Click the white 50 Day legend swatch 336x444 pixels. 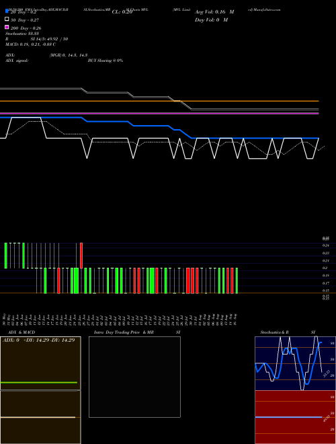tap(7, 19)
